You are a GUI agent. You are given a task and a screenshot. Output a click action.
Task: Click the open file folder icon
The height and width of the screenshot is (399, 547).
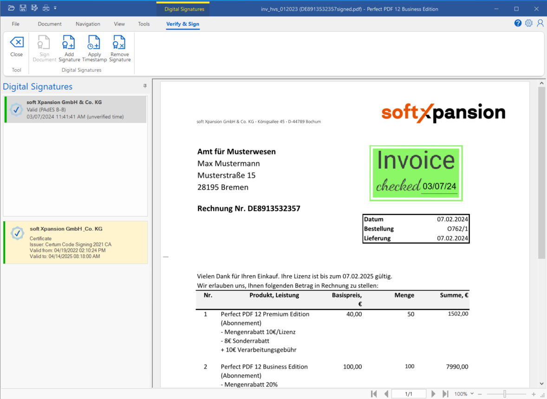(x=12, y=8)
